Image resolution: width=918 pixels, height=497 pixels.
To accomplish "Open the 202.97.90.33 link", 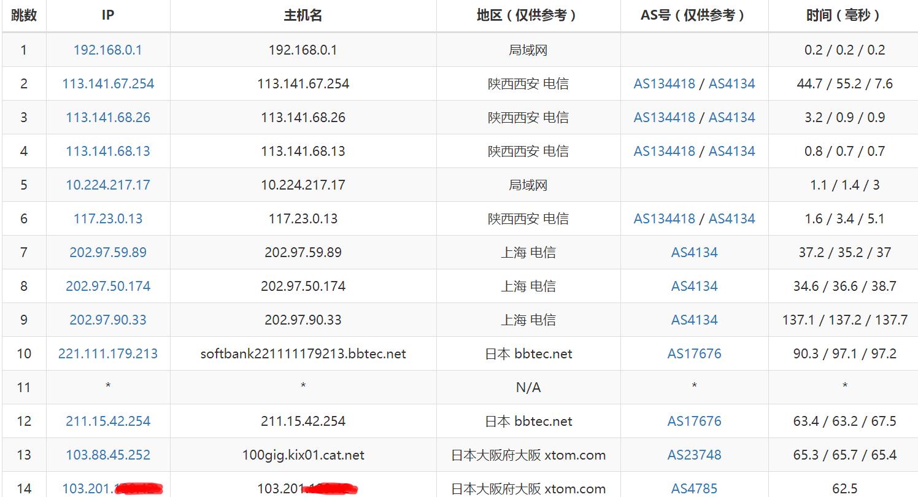I will coord(107,320).
